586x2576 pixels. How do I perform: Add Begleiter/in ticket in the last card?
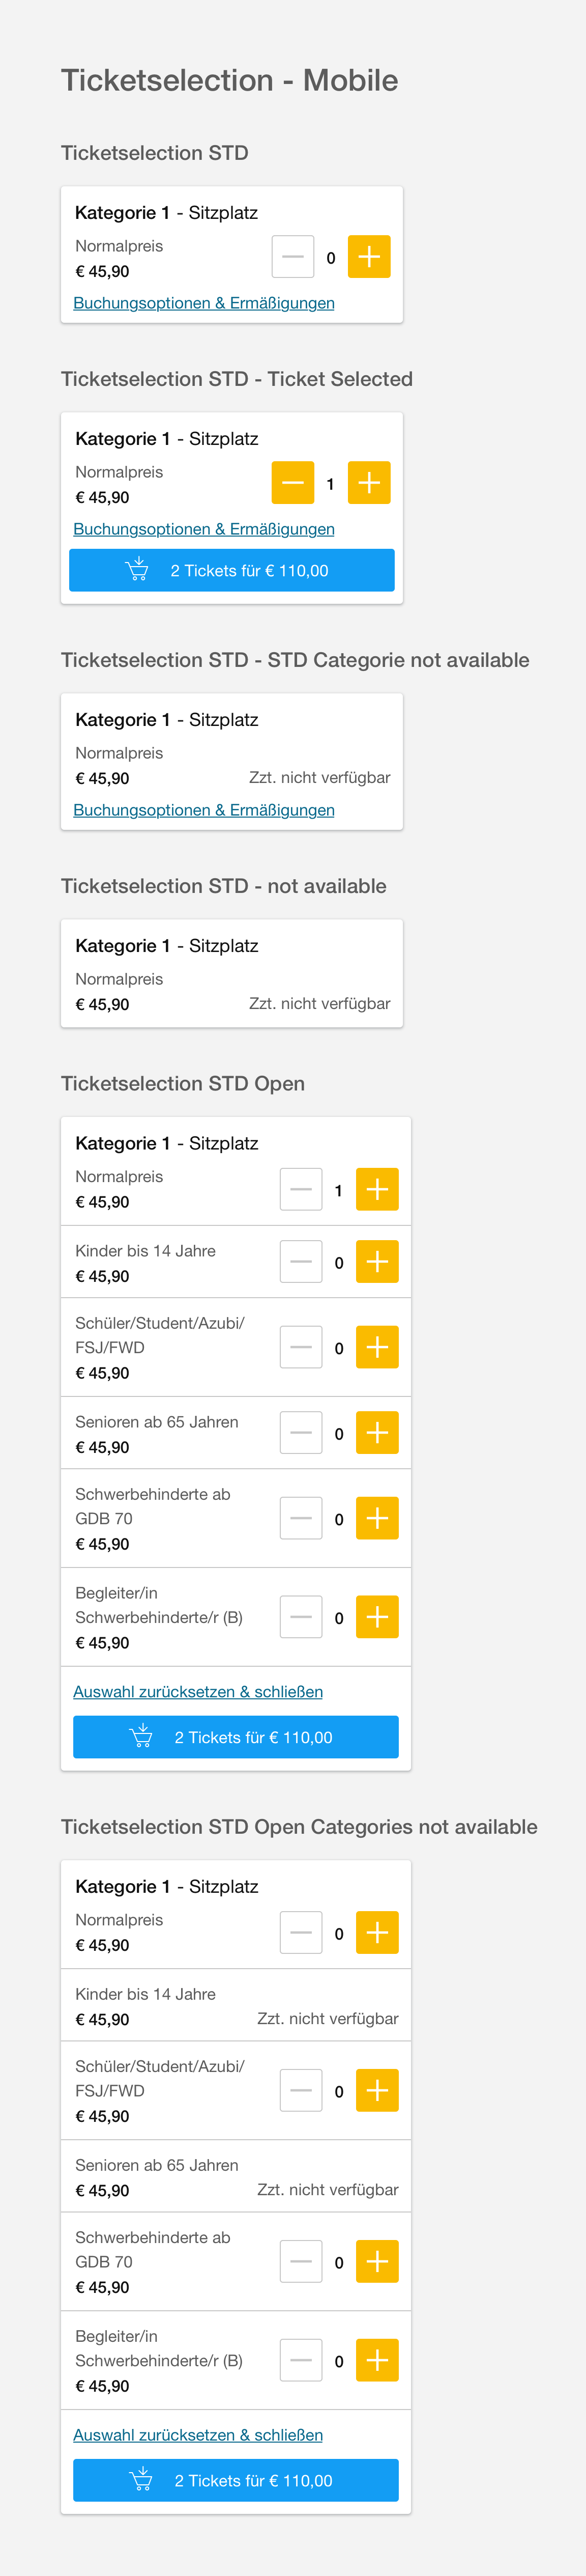377,2360
